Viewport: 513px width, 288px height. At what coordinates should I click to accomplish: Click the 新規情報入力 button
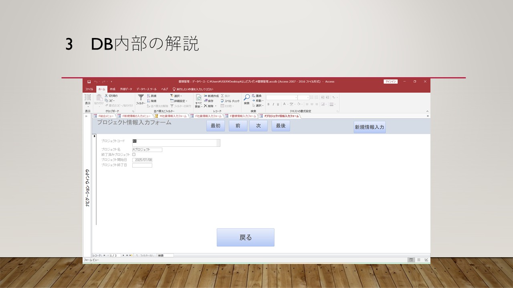pyautogui.click(x=369, y=127)
